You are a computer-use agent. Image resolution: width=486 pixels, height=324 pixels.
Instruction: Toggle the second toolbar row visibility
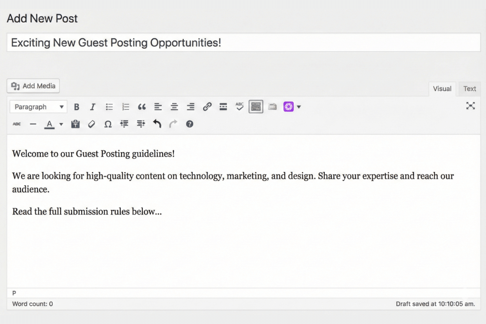point(255,106)
